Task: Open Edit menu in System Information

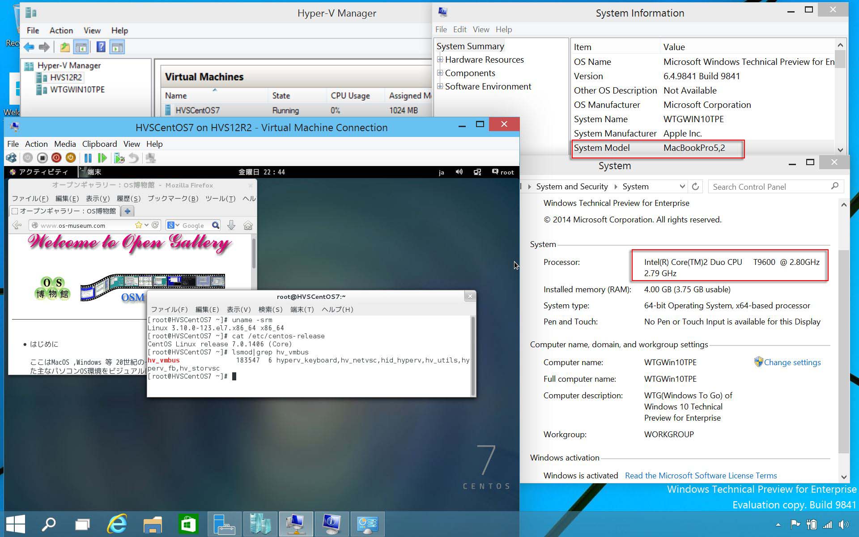Action: (x=459, y=30)
